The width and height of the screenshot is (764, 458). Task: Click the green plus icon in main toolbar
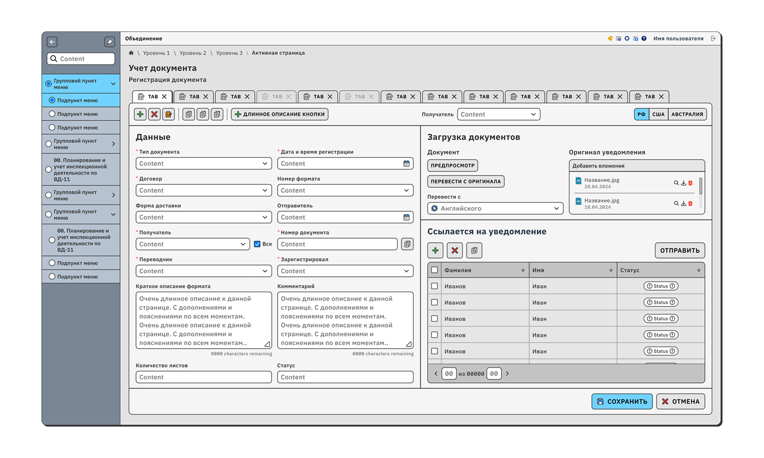[x=140, y=114]
